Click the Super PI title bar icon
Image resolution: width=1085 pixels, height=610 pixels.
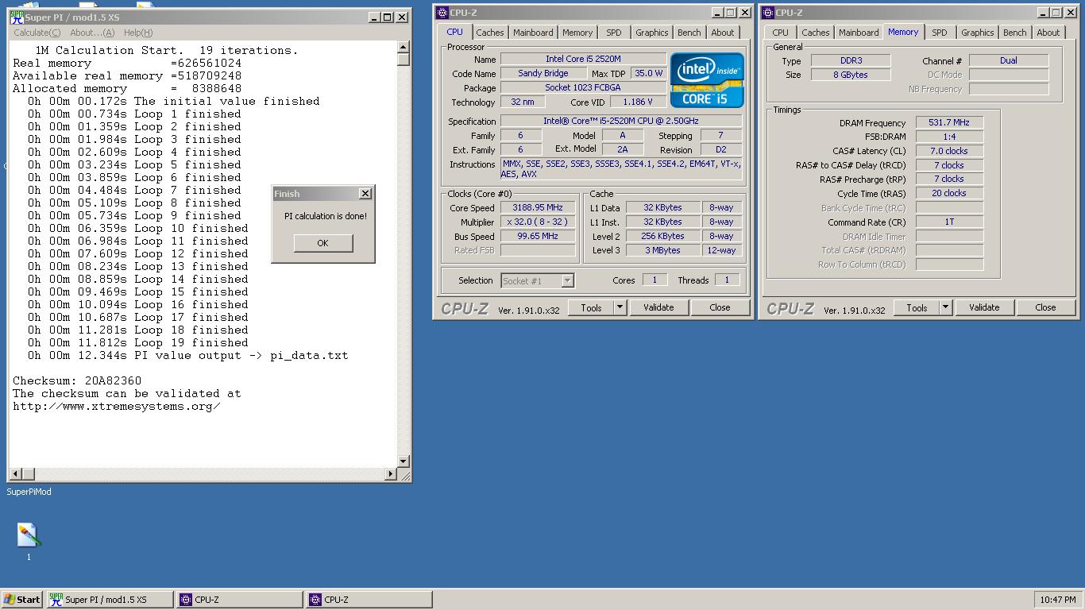coord(16,17)
